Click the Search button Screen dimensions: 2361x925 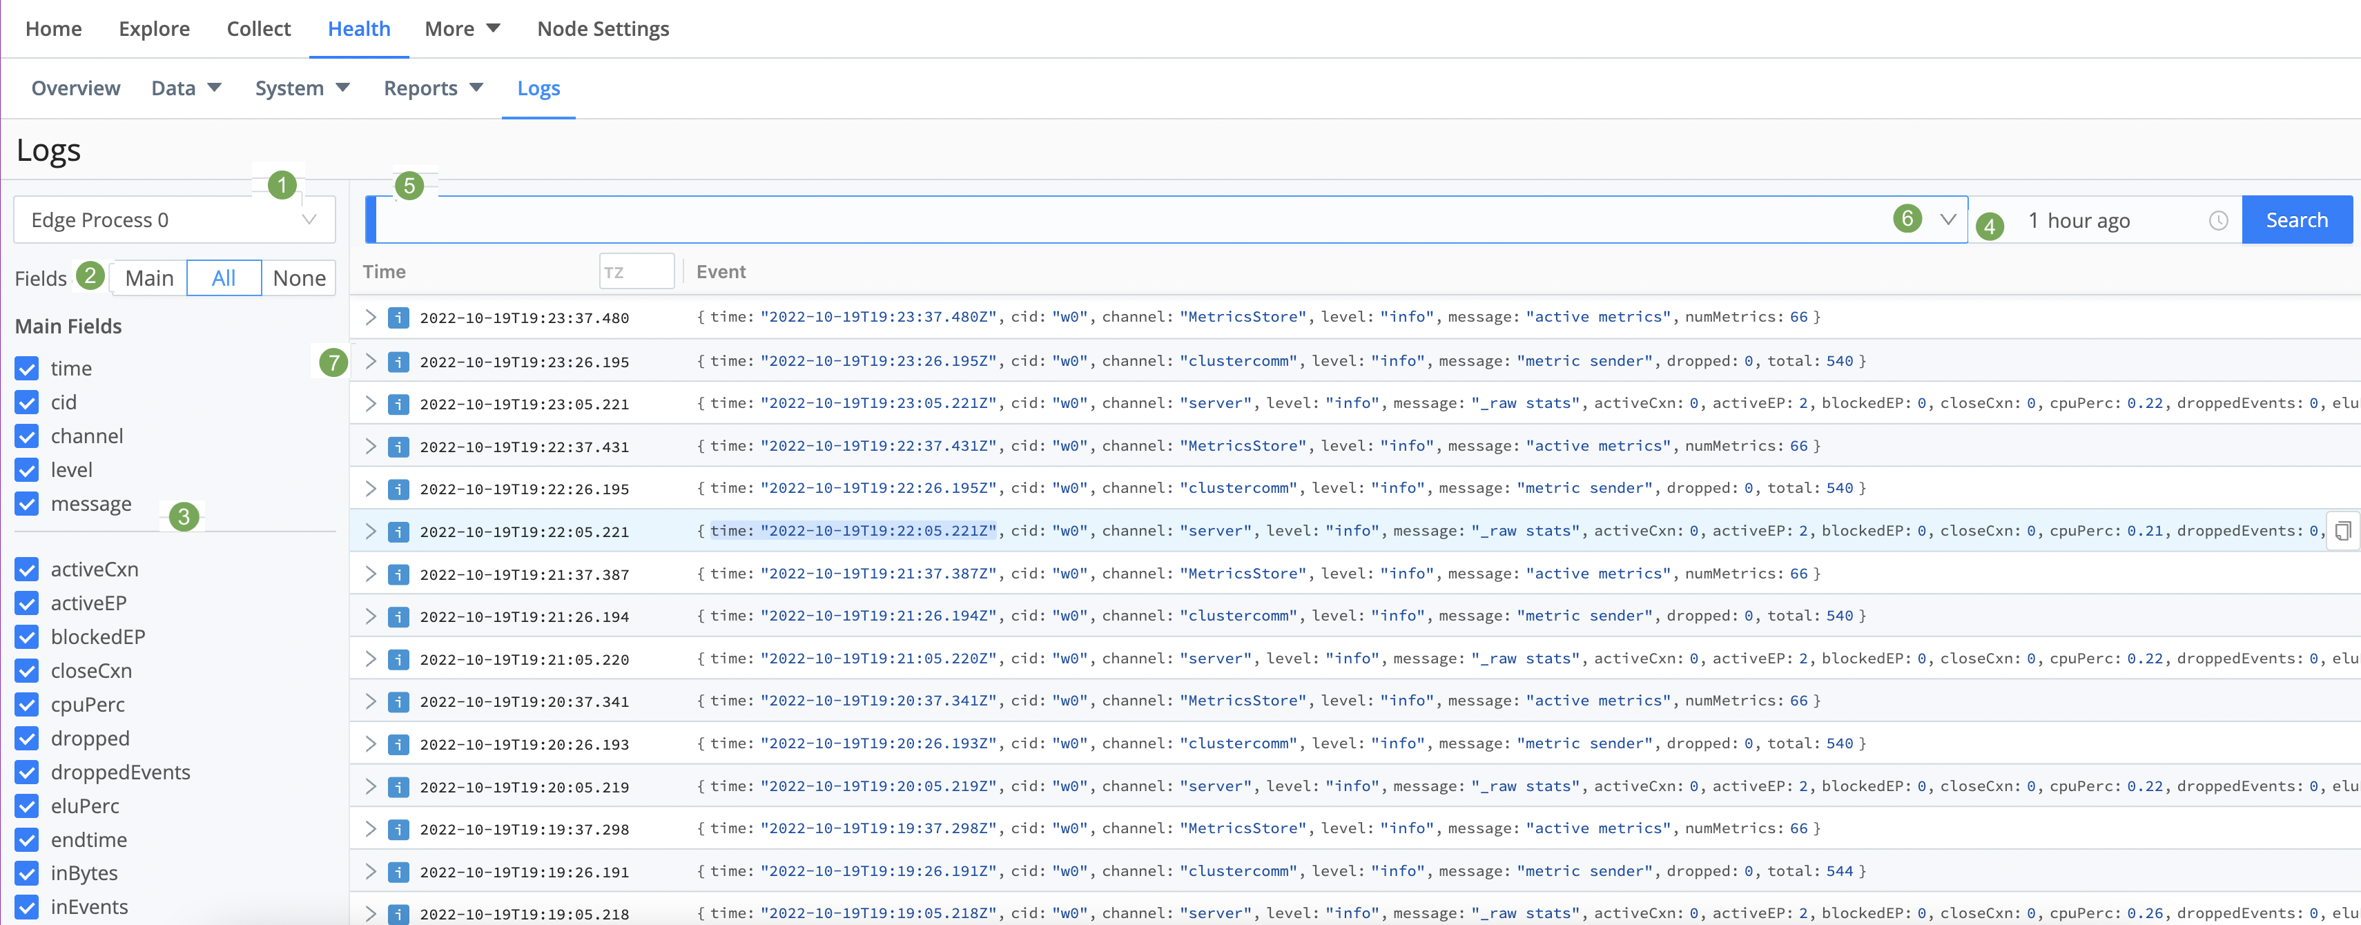[x=2297, y=220]
